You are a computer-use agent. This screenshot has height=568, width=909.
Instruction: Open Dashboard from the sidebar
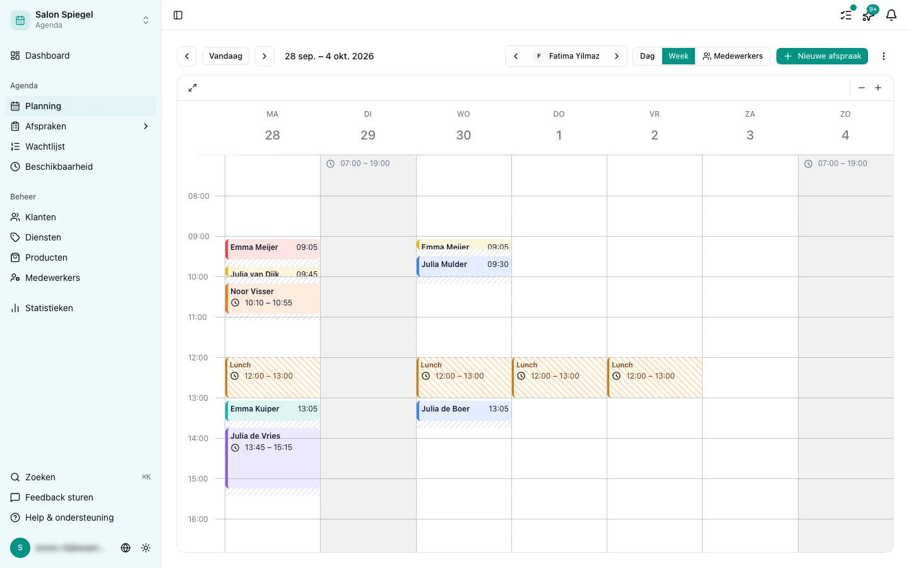pos(80,56)
